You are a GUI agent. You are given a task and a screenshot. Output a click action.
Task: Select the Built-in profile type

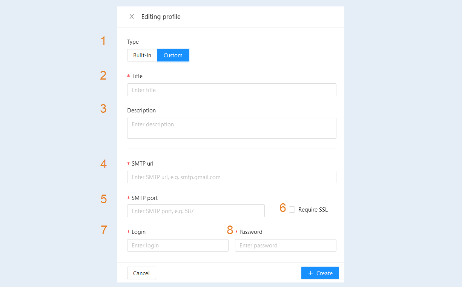click(x=142, y=55)
